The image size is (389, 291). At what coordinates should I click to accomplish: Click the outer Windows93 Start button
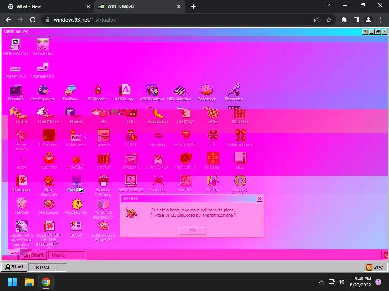click(x=14, y=267)
